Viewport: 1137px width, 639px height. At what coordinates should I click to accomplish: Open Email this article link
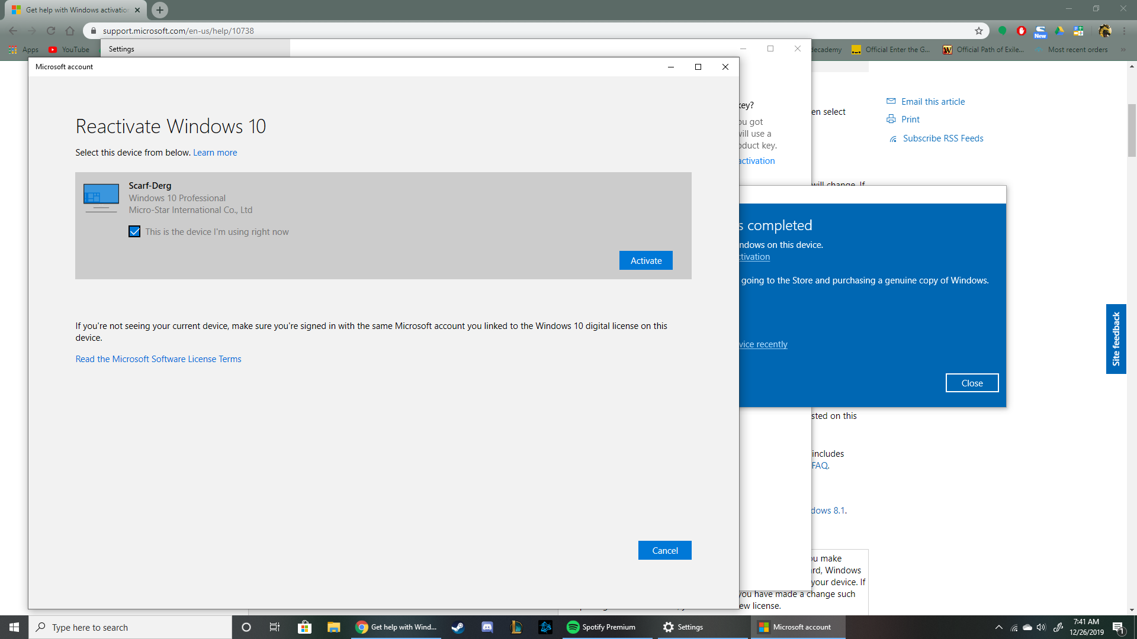tap(933, 102)
